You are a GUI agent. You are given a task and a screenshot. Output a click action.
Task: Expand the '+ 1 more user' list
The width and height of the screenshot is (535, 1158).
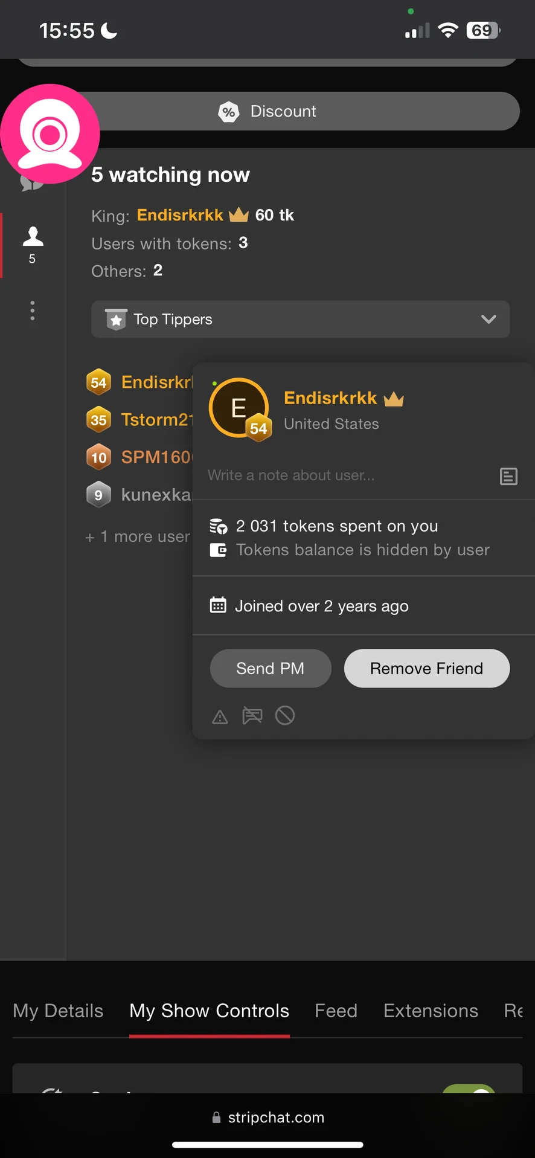point(138,537)
